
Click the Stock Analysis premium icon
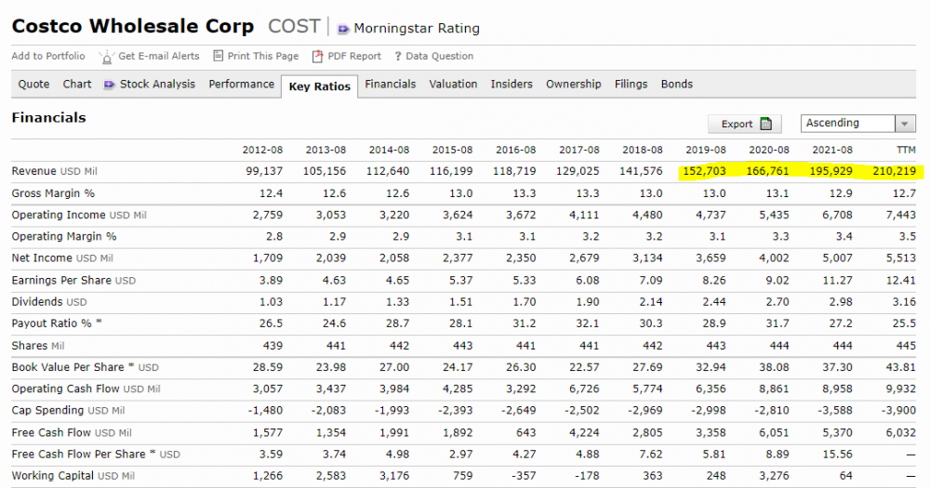pos(109,85)
